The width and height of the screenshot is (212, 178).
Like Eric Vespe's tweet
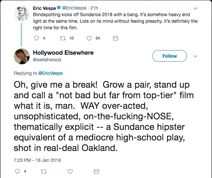coord(89,39)
